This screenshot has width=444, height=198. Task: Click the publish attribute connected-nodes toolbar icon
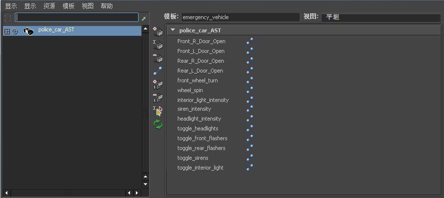[x=157, y=71]
